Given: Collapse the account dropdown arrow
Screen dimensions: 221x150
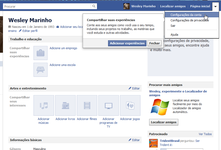Looking at the screenshot, I should 215,6.
